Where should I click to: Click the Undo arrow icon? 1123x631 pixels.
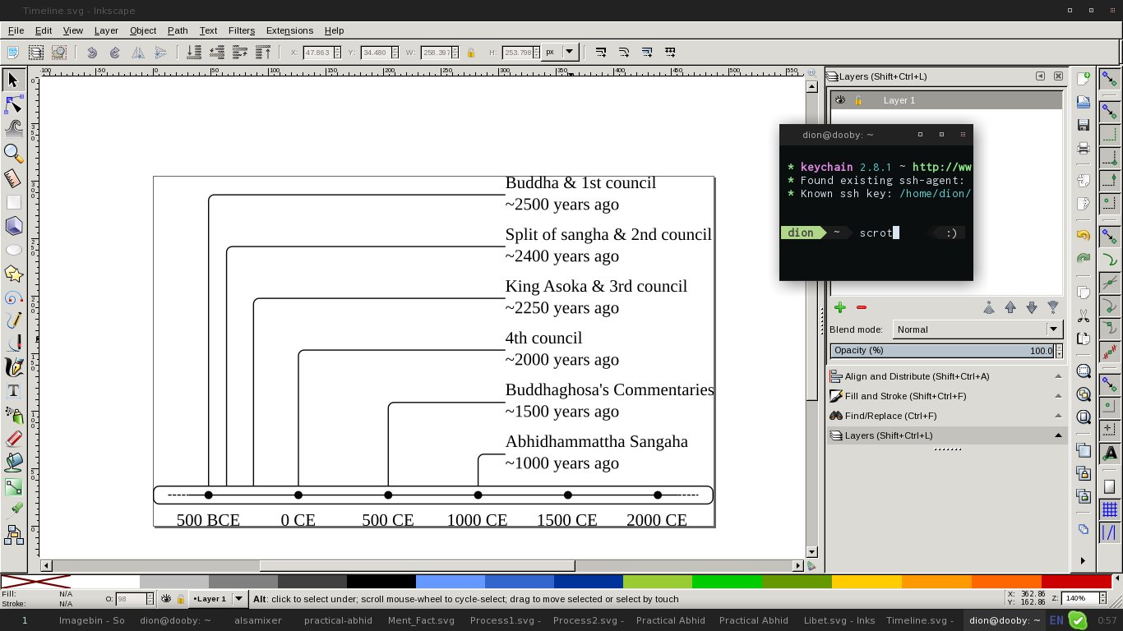tap(1084, 235)
